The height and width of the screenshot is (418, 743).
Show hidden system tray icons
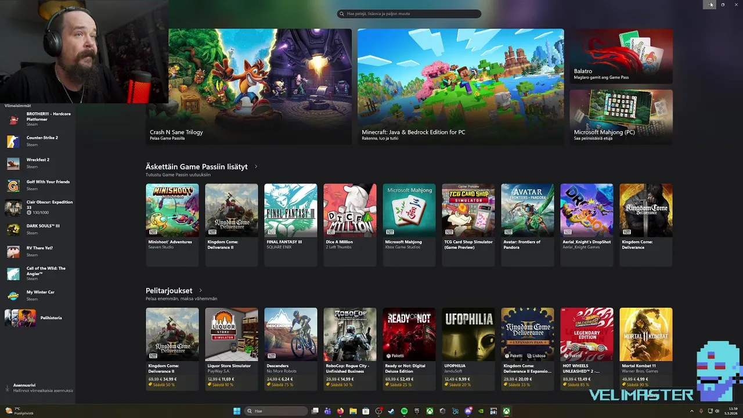coord(691,411)
